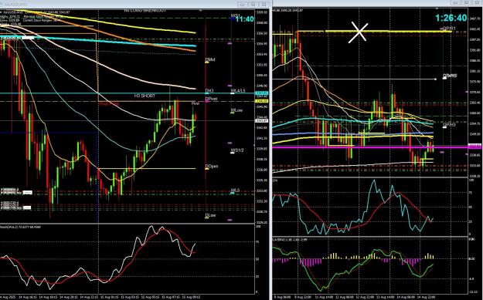Image resolution: width=483 pixels, height=300 pixels.
Task: Click the H3 SHORT line label
Action: (x=145, y=96)
